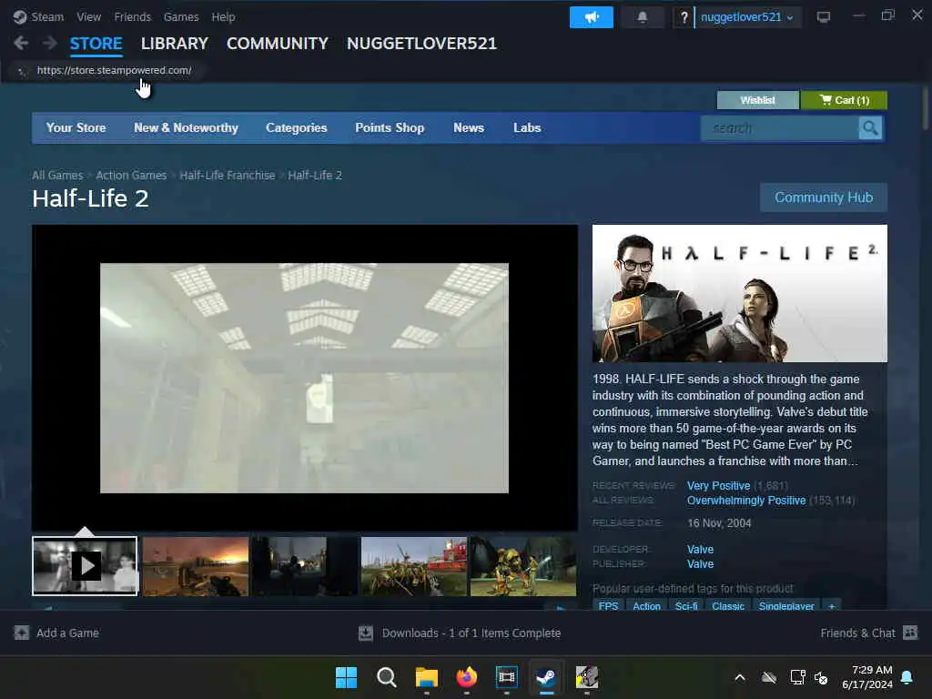Screen dimensions: 932x699
Task: Show hidden system tray icons
Action: tap(740, 677)
